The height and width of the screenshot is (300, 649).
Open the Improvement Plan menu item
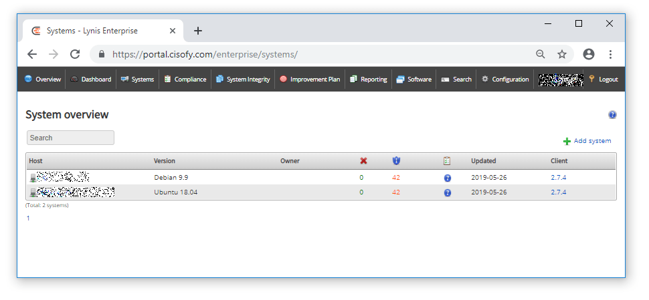pyautogui.click(x=310, y=80)
